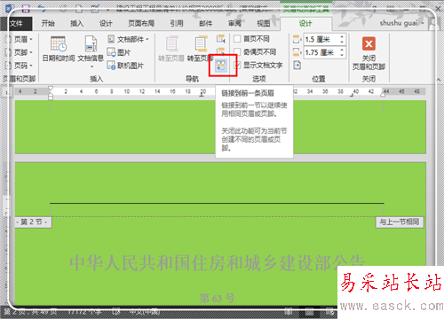Switch to the Insert (插入) tab
The image size is (444, 319).
click(x=77, y=23)
